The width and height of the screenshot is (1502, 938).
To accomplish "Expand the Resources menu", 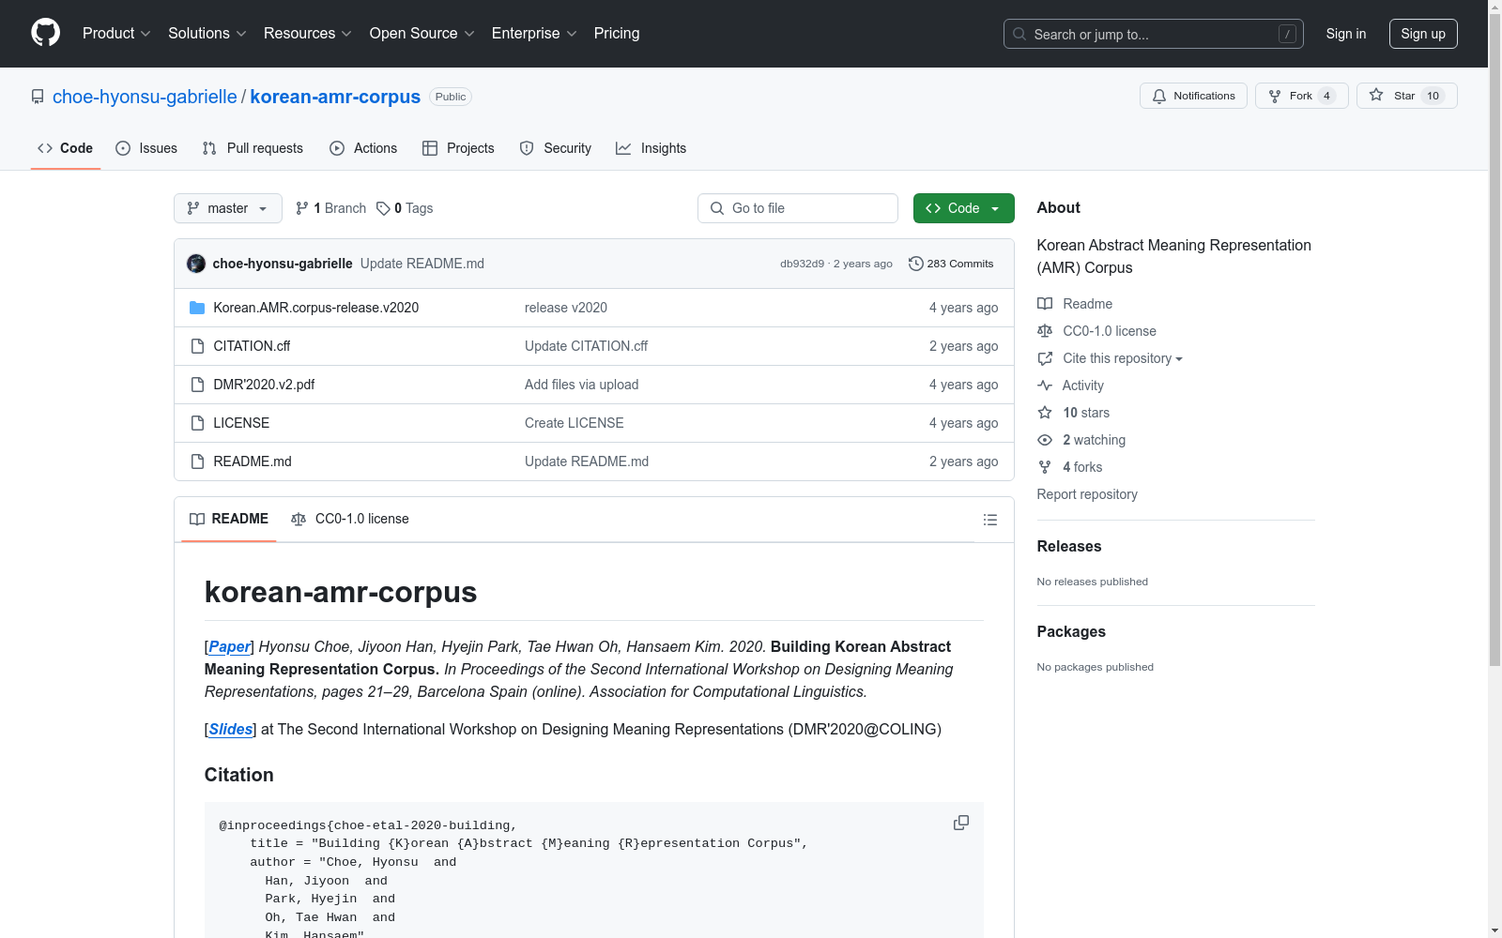I will [308, 34].
